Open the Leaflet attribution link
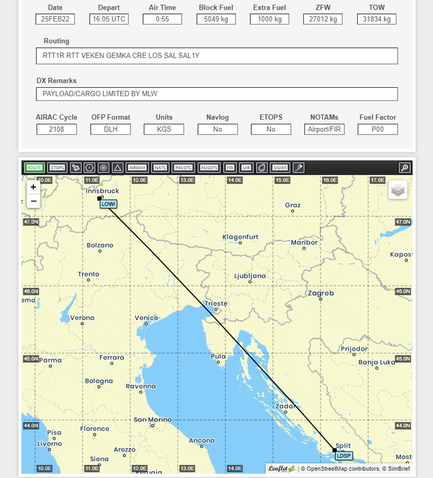The width and height of the screenshot is (433, 478). coord(281,468)
